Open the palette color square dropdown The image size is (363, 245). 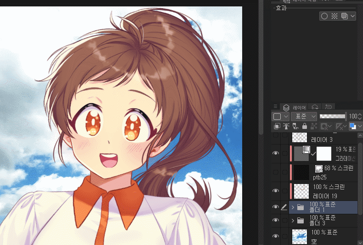coord(280,116)
